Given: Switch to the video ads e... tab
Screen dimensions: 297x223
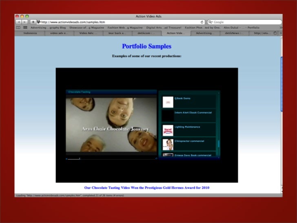Looking at the screenshot, I should pos(59,33).
